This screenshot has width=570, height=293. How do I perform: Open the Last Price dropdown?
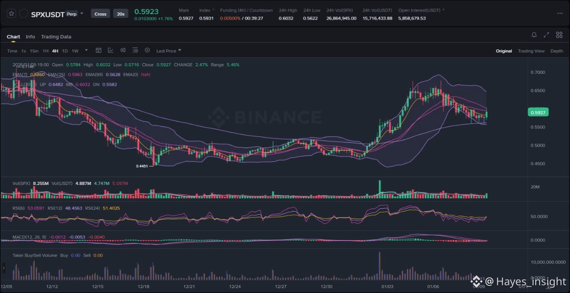point(169,51)
